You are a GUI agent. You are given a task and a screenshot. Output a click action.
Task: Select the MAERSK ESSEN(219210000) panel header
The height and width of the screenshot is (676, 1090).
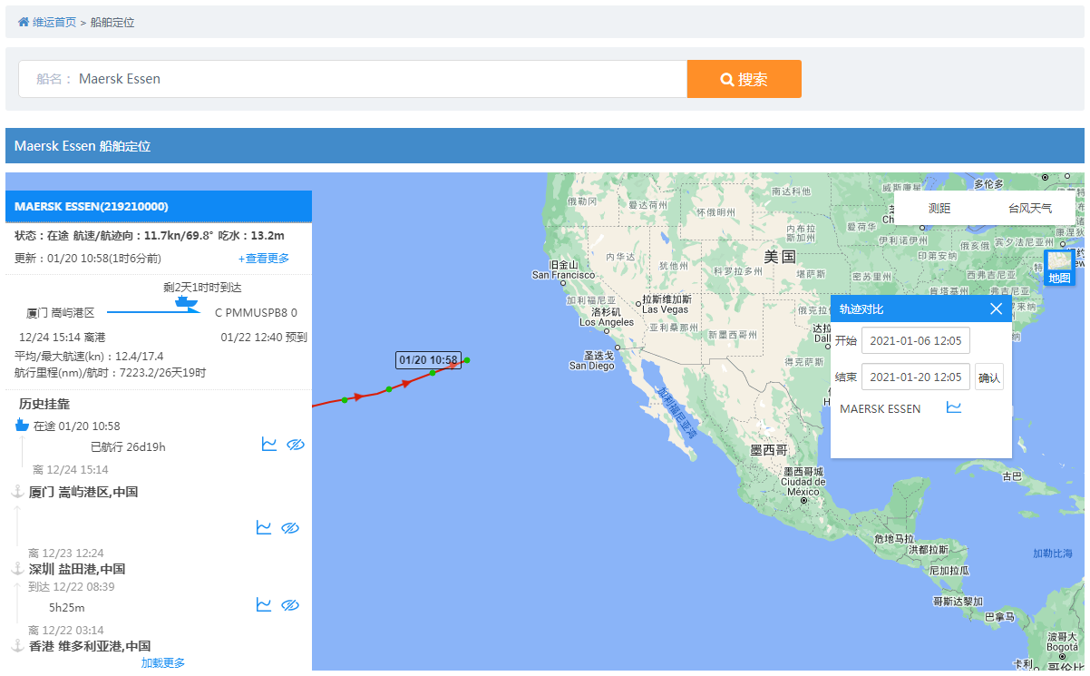pyautogui.click(x=159, y=206)
